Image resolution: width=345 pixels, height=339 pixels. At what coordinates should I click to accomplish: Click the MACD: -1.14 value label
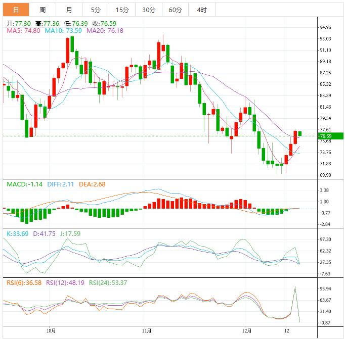point(25,184)
